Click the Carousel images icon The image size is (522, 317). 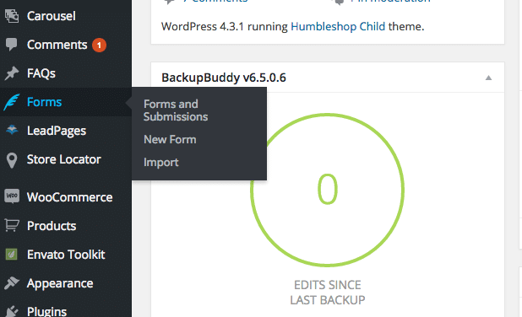(x=12, y=16)
